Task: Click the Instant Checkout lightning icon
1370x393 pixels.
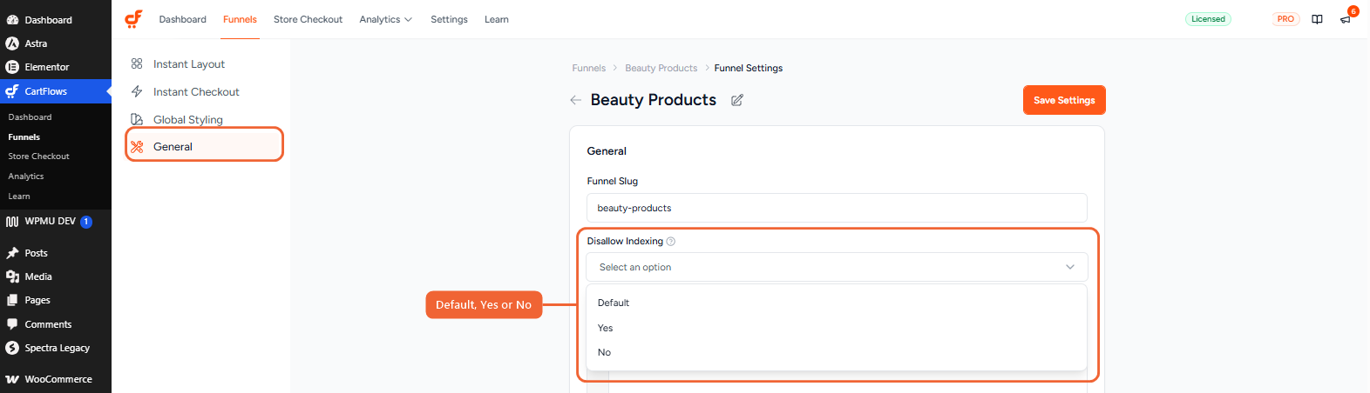Action: point(137,91)
